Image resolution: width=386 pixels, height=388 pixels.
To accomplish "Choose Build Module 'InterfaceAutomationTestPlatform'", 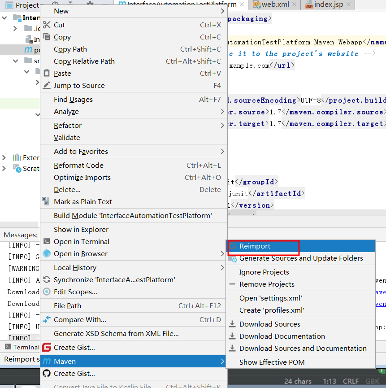I will [134, 215].
